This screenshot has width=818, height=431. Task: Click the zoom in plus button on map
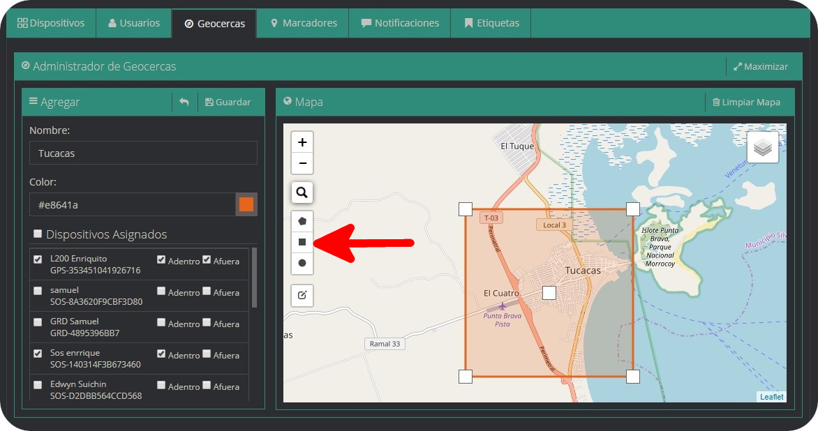[302, 142]
